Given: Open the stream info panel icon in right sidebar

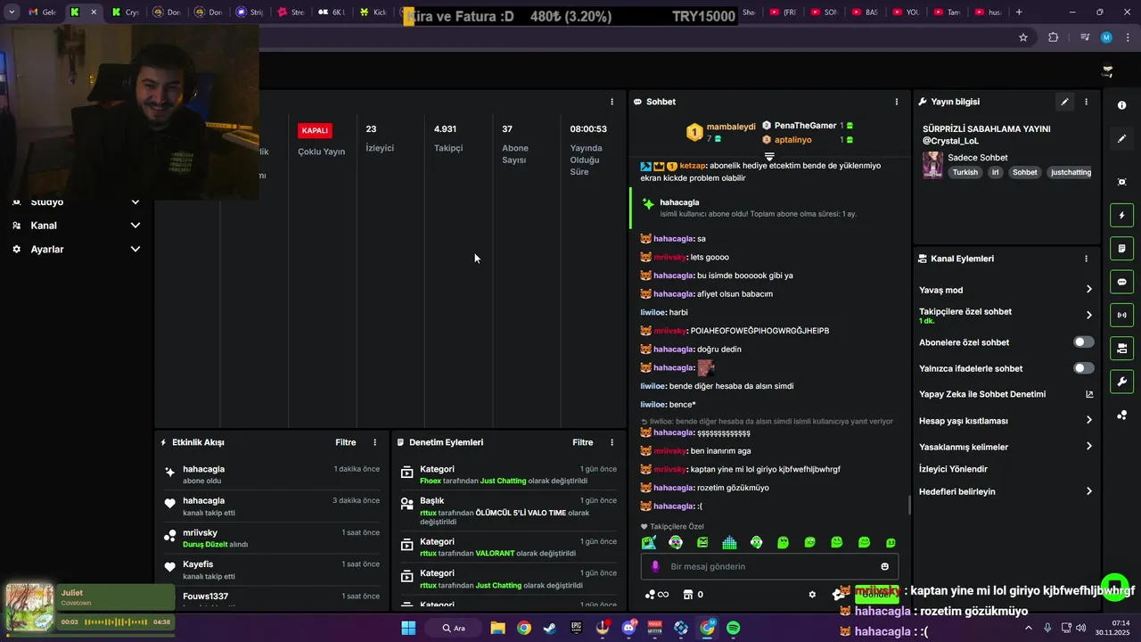Looking at the screenshot, I should pos(1121,105).
